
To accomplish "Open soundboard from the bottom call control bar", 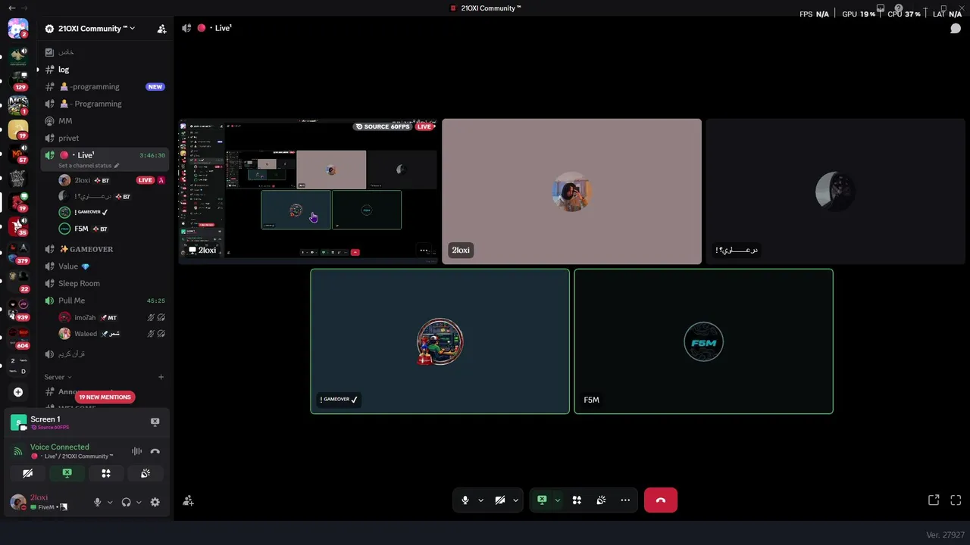I will (x=601, y=500).
